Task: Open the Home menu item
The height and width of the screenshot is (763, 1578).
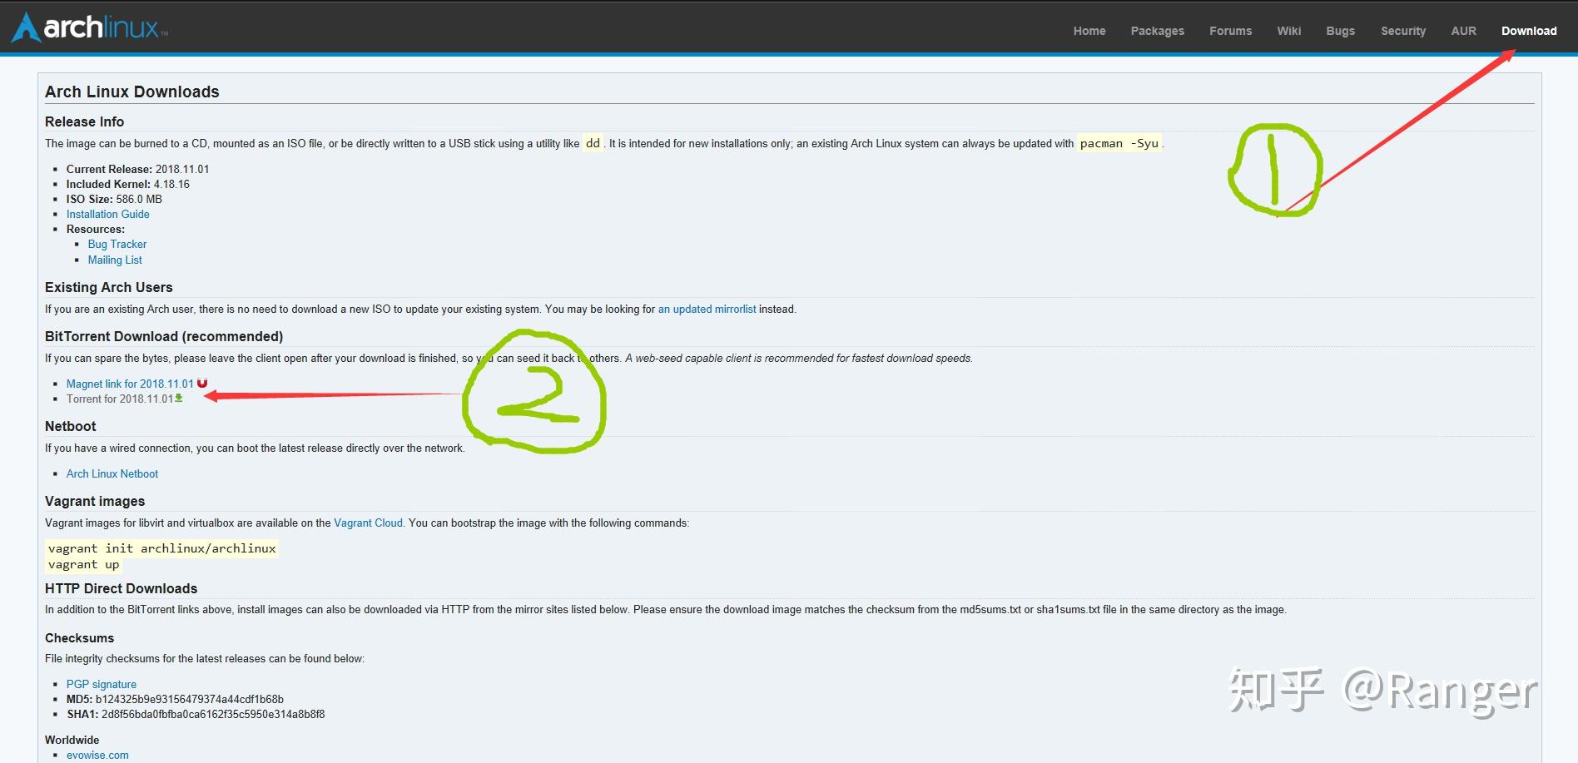Action: [x=1089, y=31]
